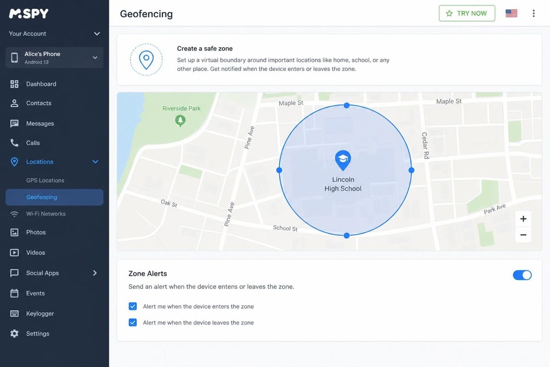Image resolution: width=550 pixels, height=367 pixels.
Task: Select the top handle of geofence circle
Action: [x=346, y=105]
